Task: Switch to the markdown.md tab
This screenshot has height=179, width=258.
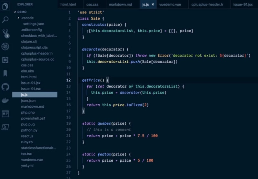Action: tap(120, 4)
